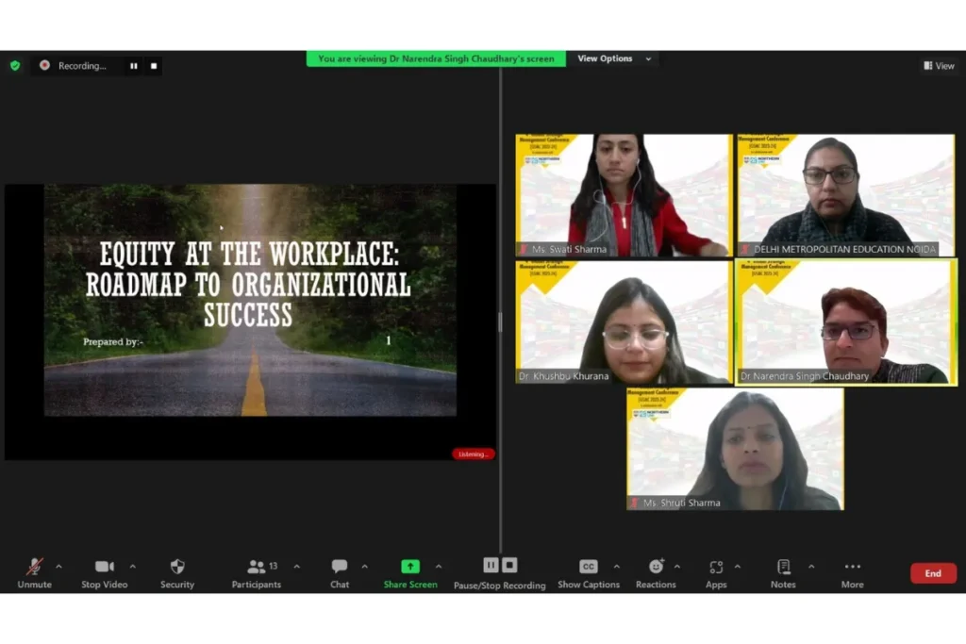
Task: Toggle Show Captions
Action: pos(589,573)
